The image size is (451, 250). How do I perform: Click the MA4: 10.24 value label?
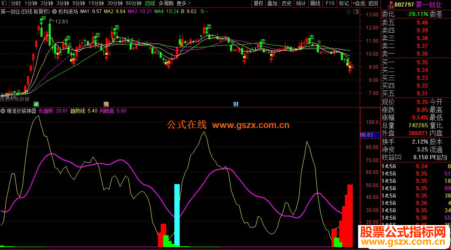coord(166,11)
